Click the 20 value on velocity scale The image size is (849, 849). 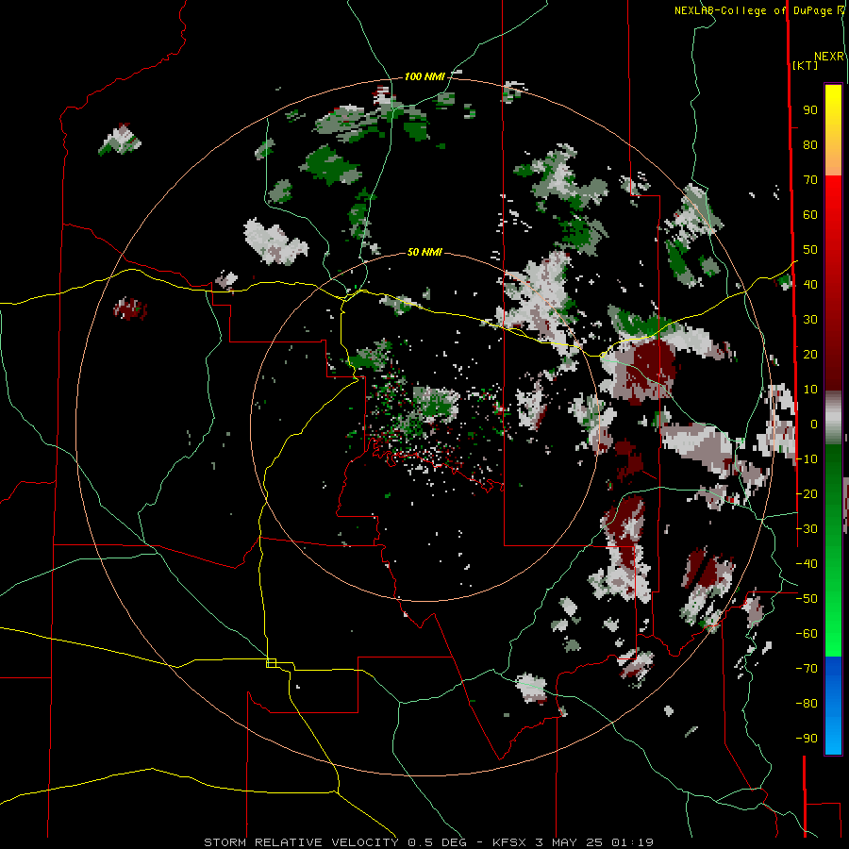coord(810,354)
